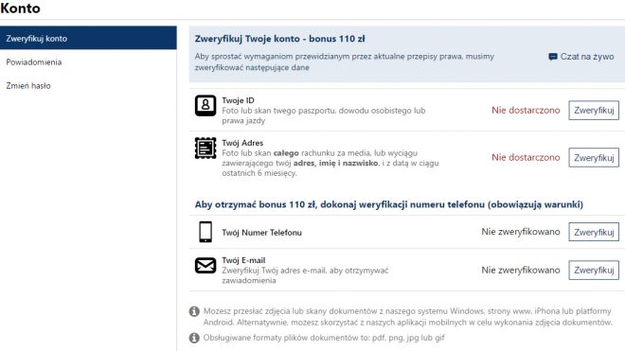
Task: Verify Twój E-mail with its Zweryfikuj button
Action: pos(594,271)
